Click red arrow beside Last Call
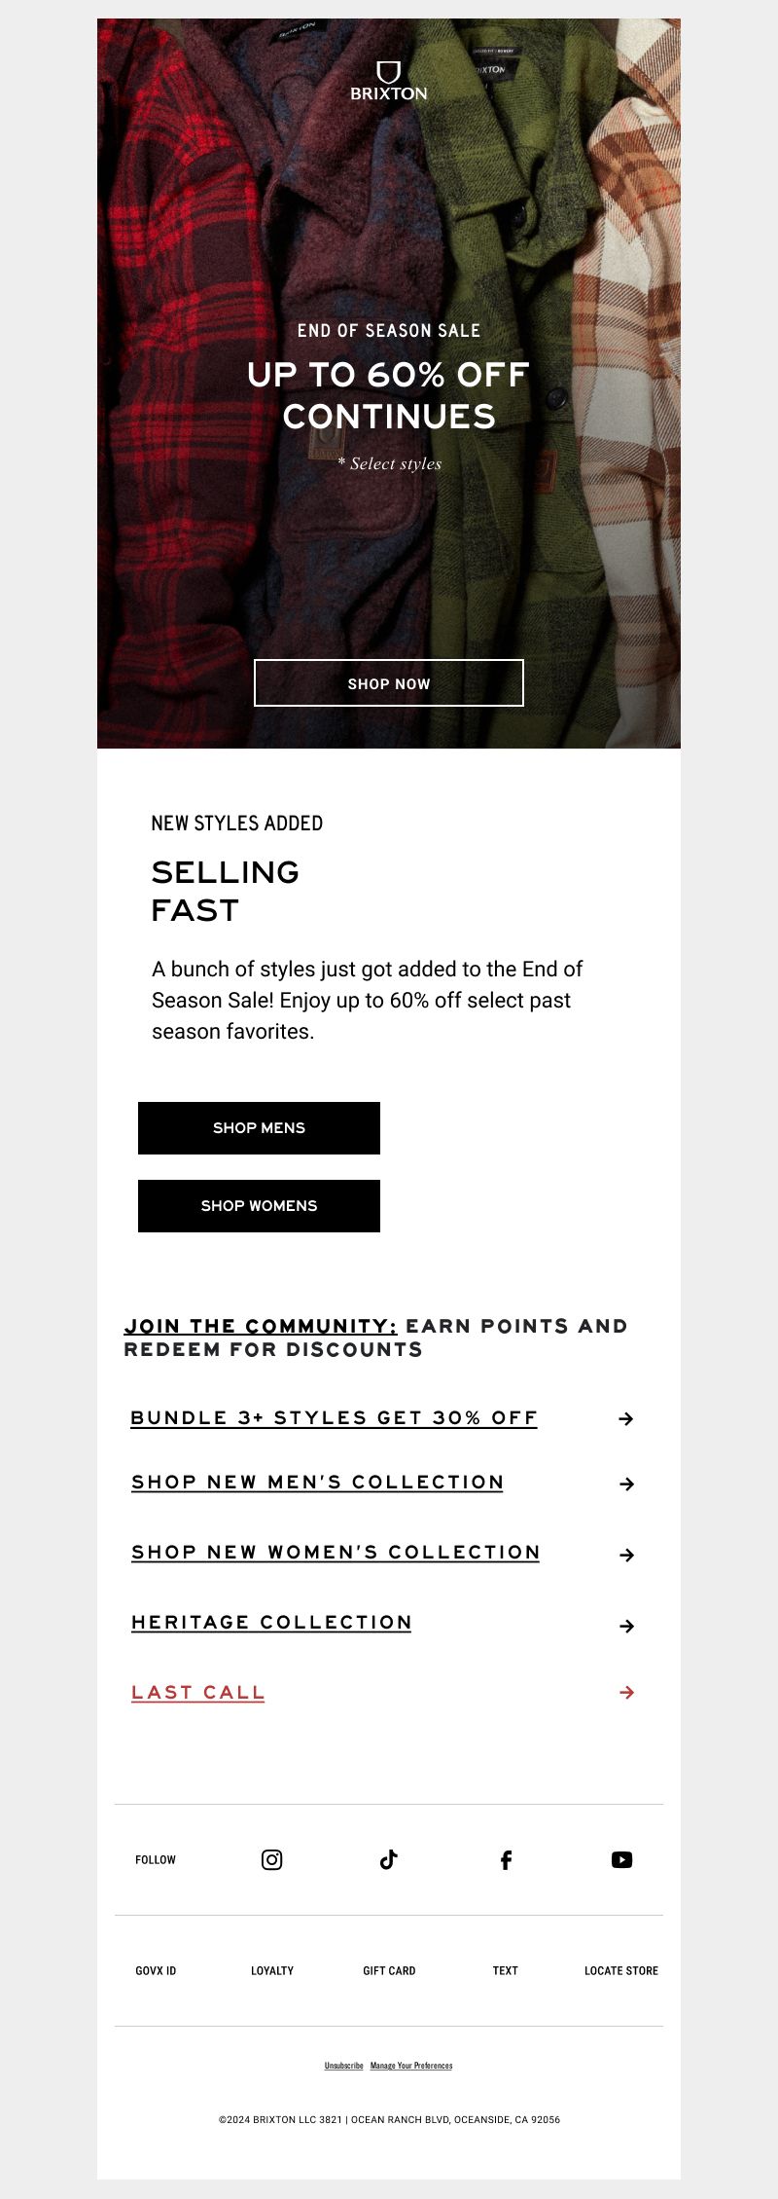The image size is (778, 2199). point(626,1692)
